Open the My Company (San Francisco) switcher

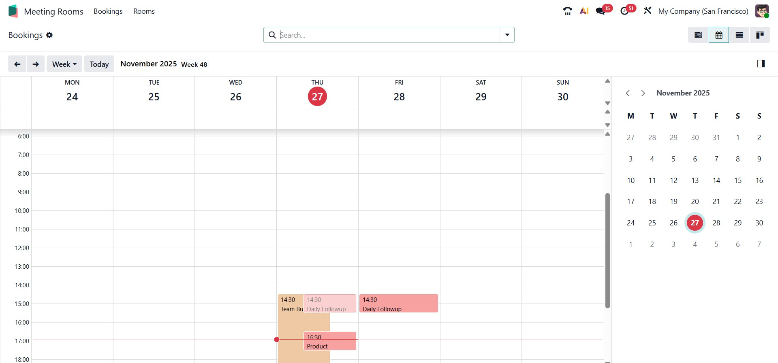coord(703,11)
